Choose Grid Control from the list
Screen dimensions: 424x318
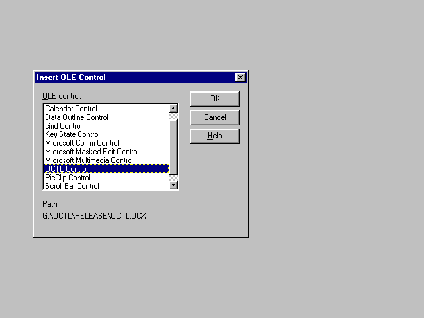click(x=64, y=126)
